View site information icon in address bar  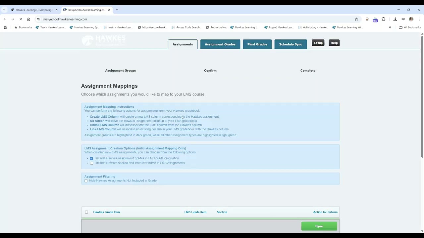coord(38,19)
